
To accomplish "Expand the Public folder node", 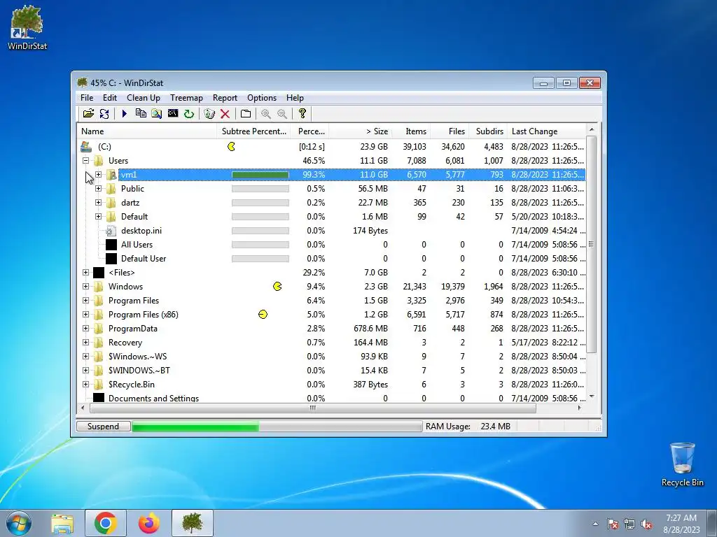I will pyautogui.click(x=98, y=188).
